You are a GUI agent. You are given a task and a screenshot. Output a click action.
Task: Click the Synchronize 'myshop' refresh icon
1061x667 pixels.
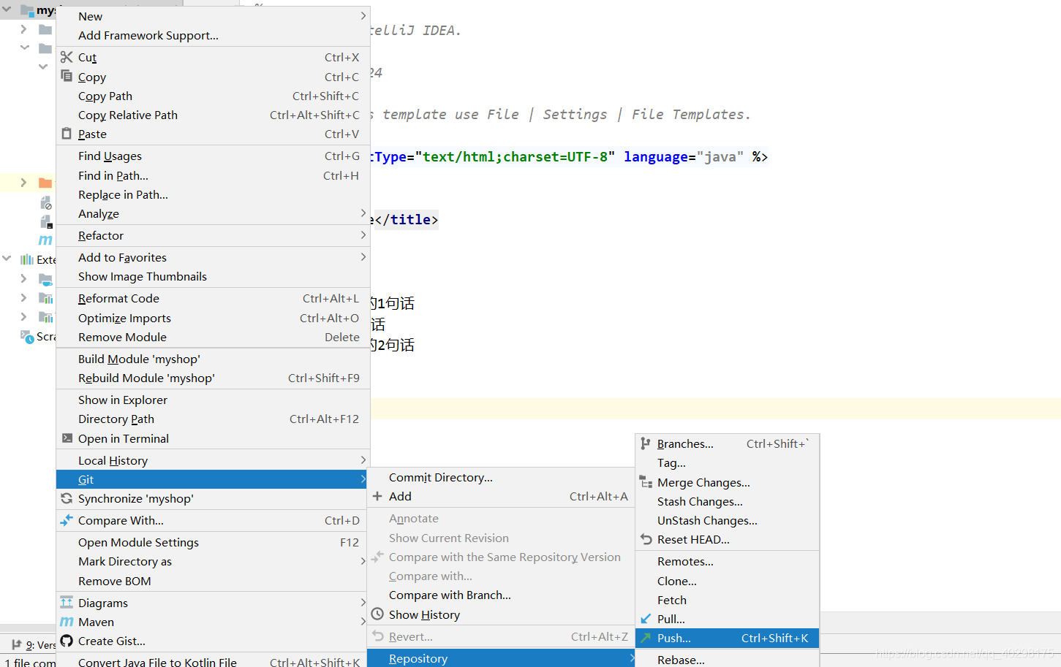67,498
